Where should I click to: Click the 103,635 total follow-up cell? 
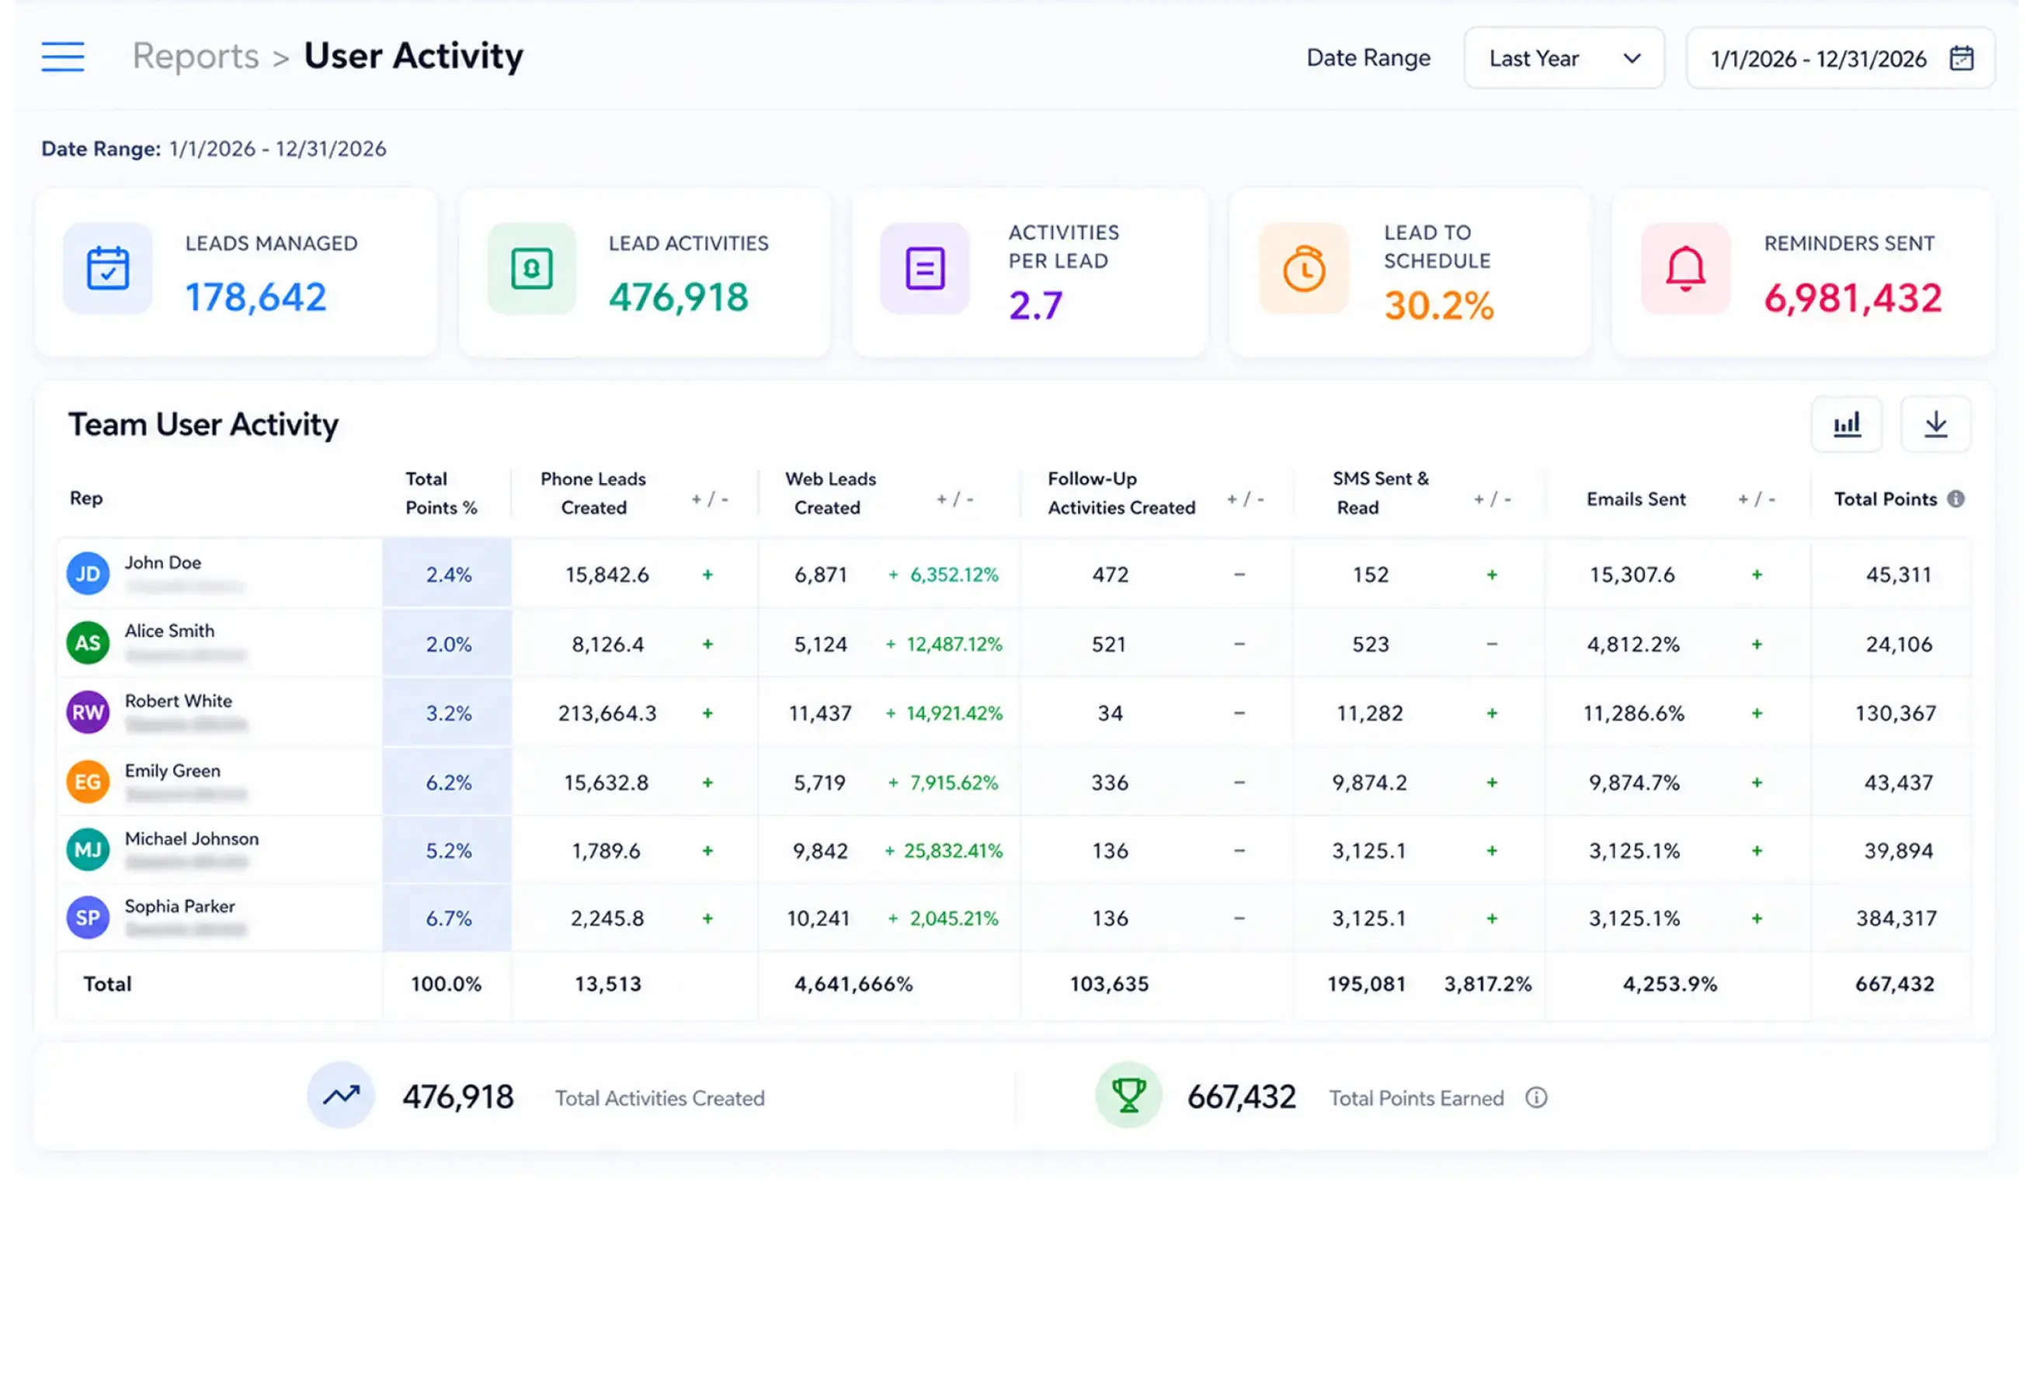(x=1109, y=985)
